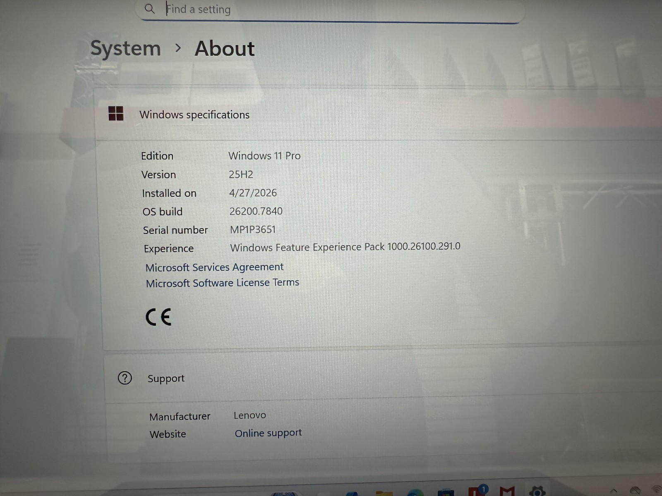Show hidden tray icons chevron
Viewport: 662px width, 496px height.
pos(614,491)
